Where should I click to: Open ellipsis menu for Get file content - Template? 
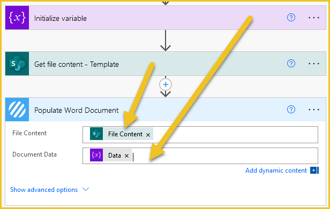coord(314,64)
